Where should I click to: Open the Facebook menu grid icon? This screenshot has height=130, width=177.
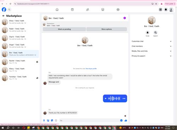pyautogui.click(x=160, y=10)
